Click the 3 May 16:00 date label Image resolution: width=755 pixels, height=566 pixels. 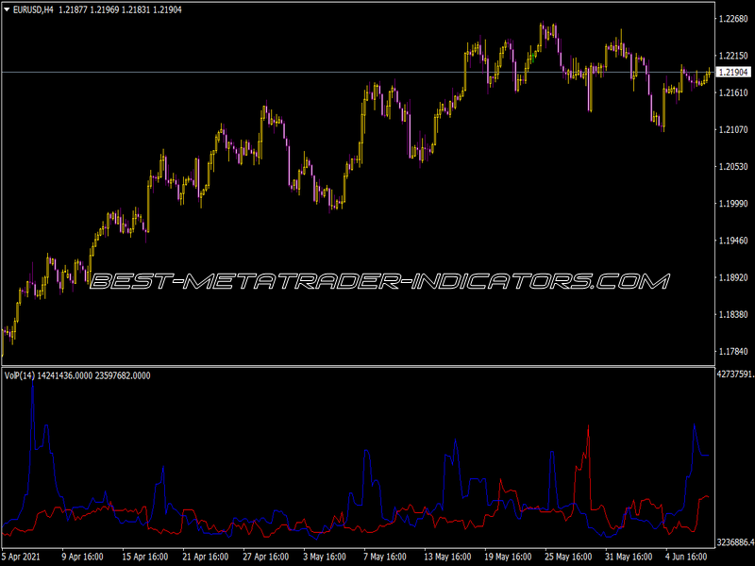coord(325,557)
